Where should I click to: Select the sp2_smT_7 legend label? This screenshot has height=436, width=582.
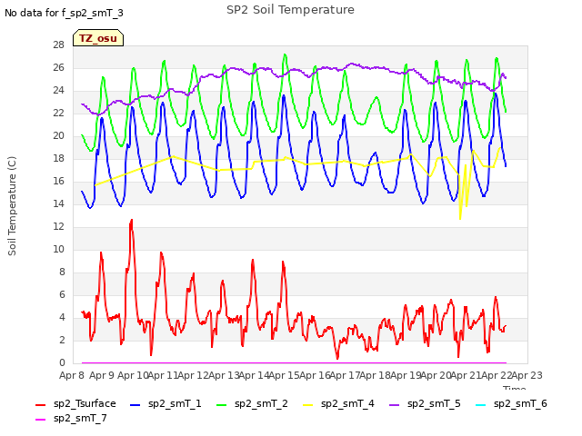tap(80, 418)
